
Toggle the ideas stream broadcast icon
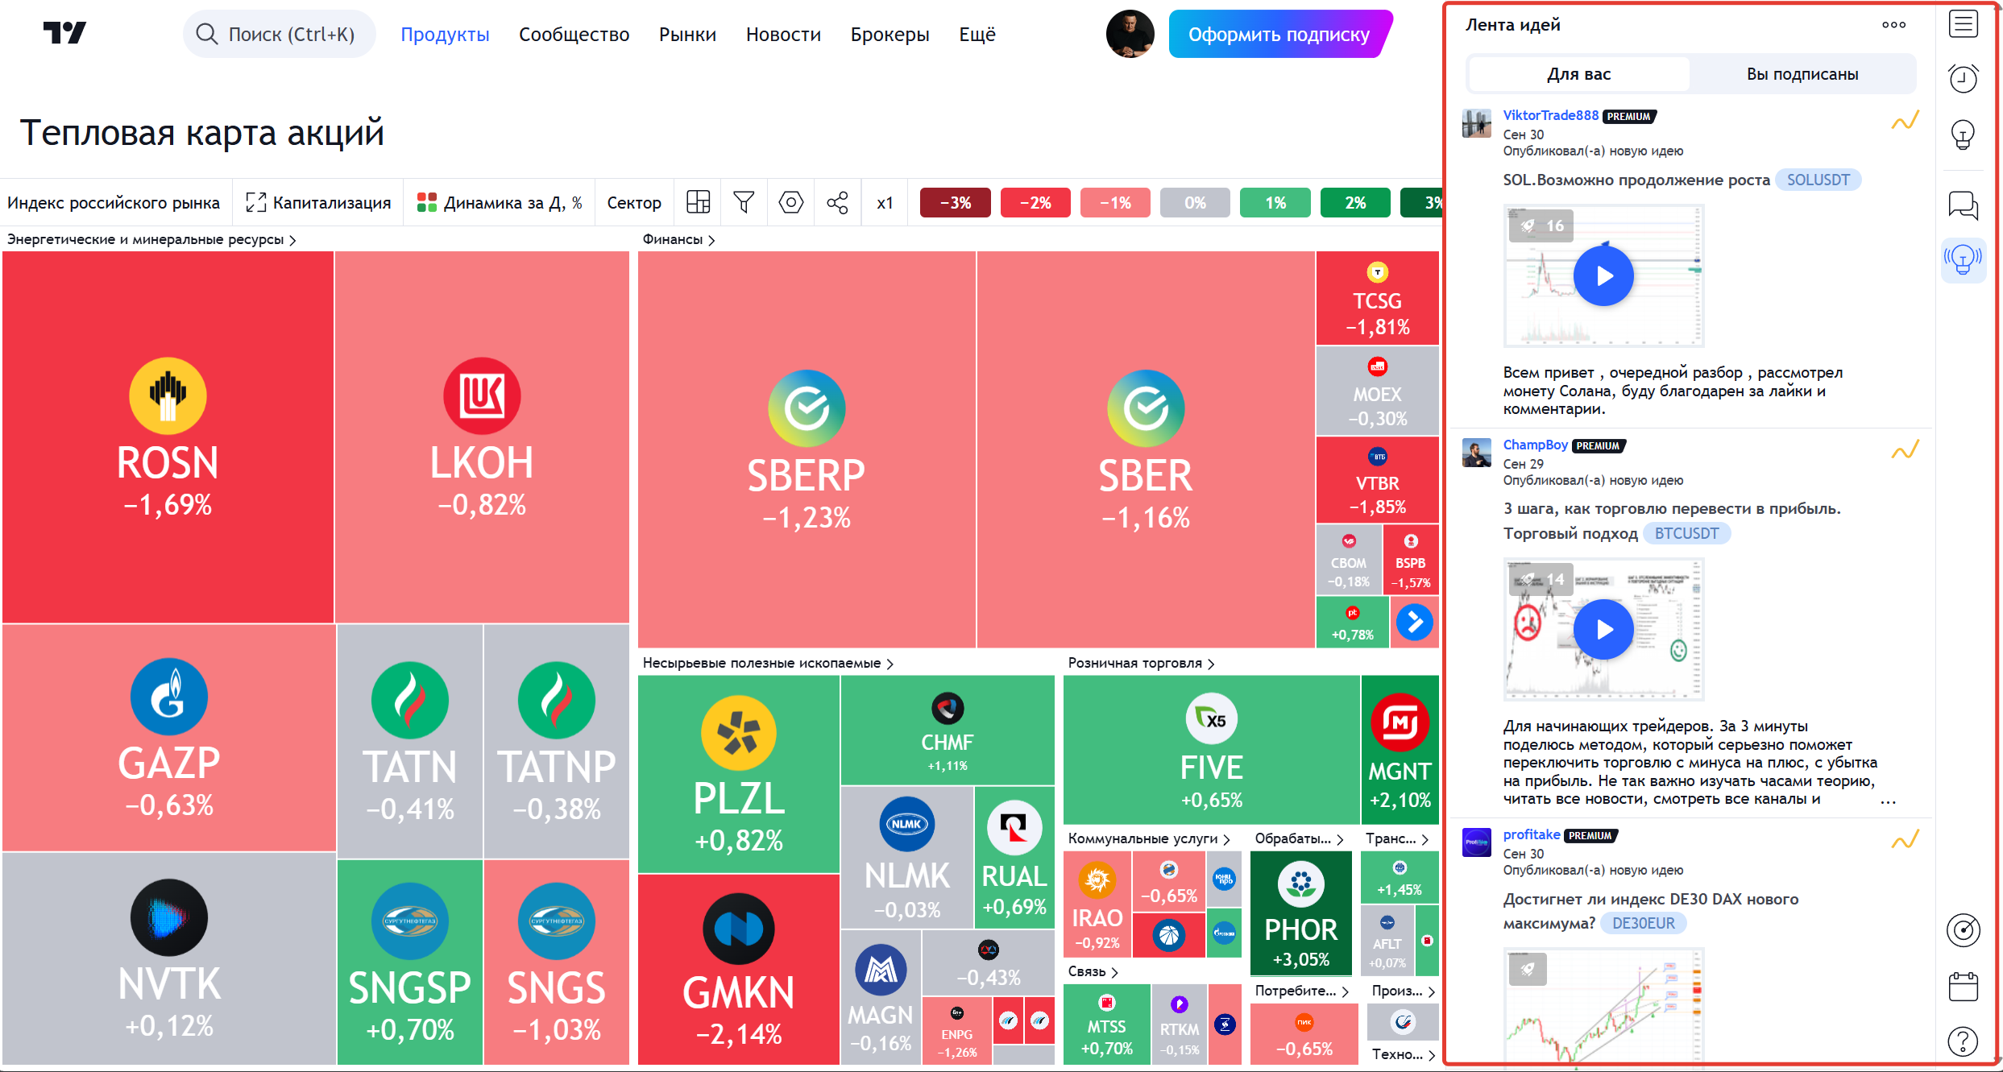pos(1963,259)
